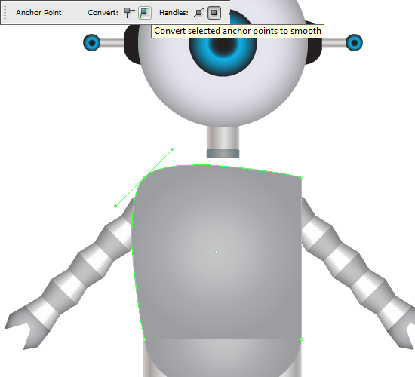Convert selected anchor points to corner
Image resolution: width=415 pixels, height=377 pixels.
pyautogui.click(x=129, y=12)
